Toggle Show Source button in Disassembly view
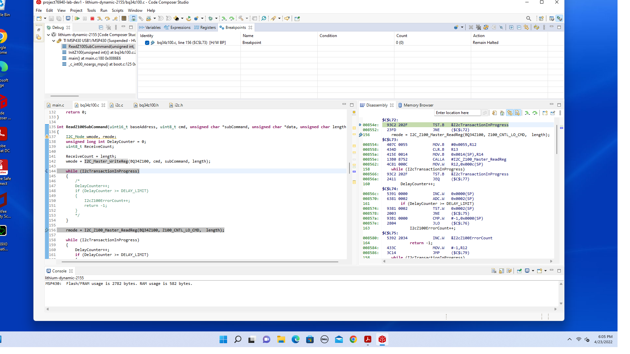Screen dimensions: 630x354 coord(517,113)
